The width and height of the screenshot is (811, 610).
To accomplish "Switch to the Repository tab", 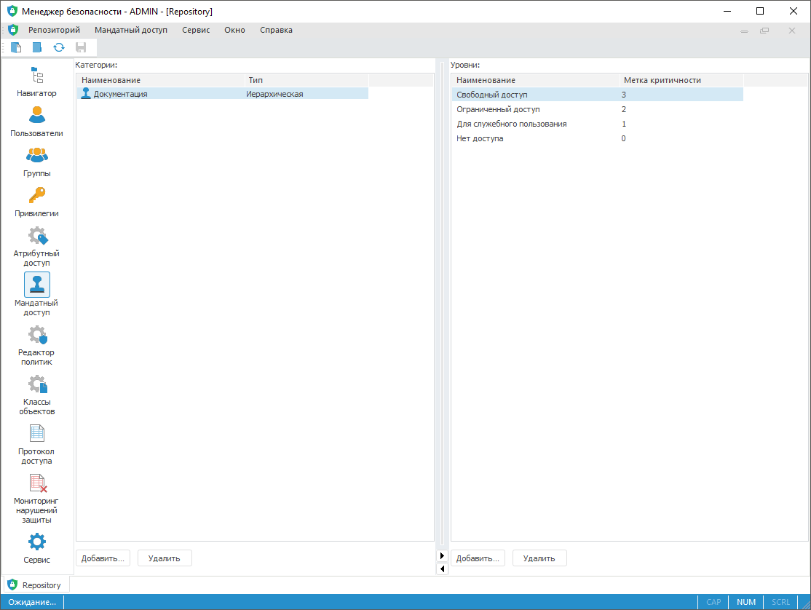I will [x=36, y=585].
